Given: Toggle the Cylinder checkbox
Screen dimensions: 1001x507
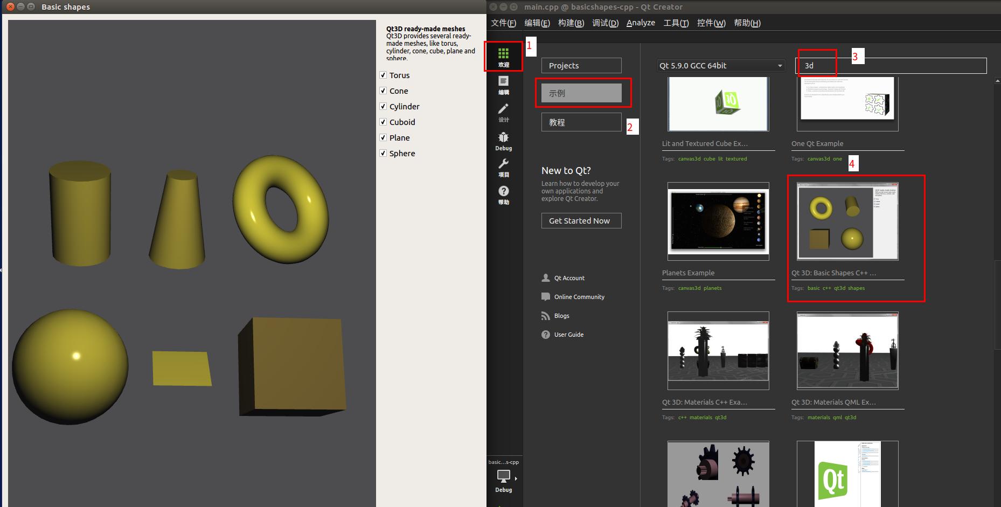Looking at the screenshot, I should pos(383,106).
